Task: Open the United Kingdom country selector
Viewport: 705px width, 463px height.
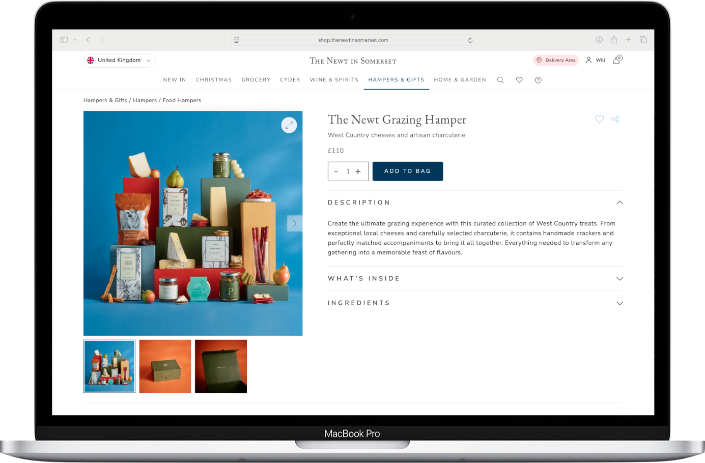Action: (119, 60)
